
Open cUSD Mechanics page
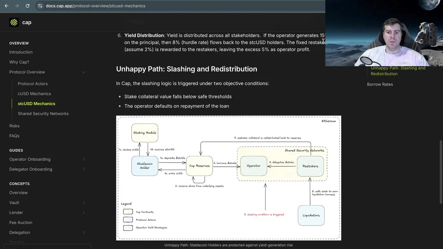34,94
